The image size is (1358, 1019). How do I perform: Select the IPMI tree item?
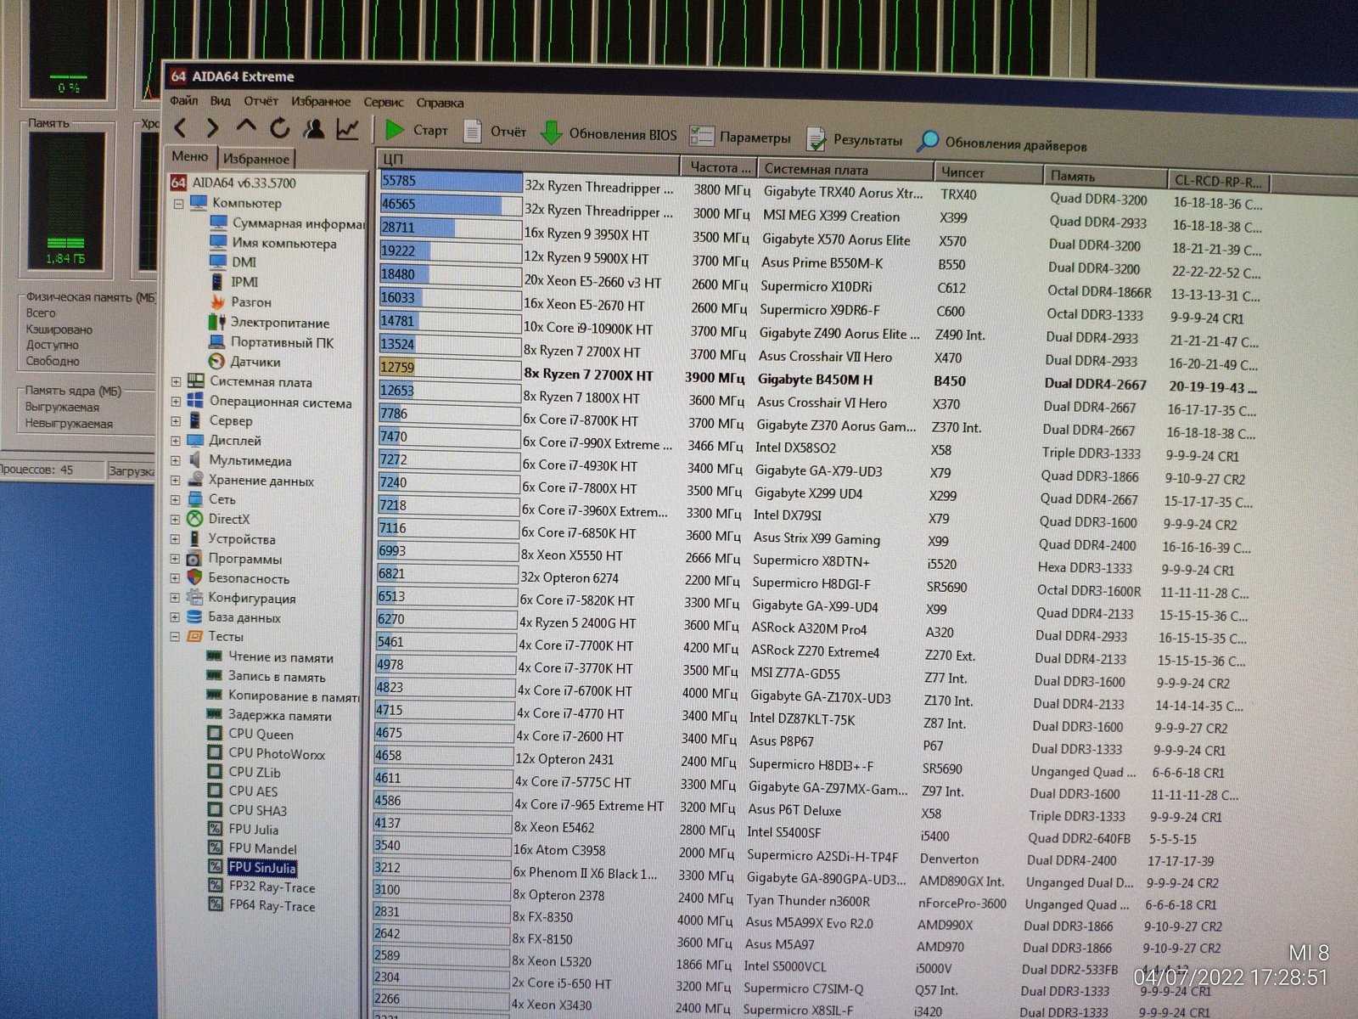234,281
